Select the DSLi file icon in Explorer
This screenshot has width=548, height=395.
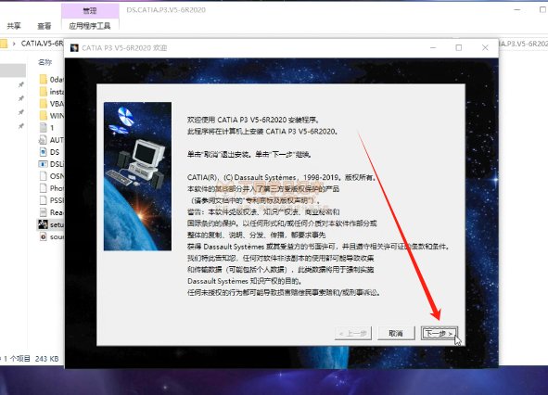click(43, 164)
